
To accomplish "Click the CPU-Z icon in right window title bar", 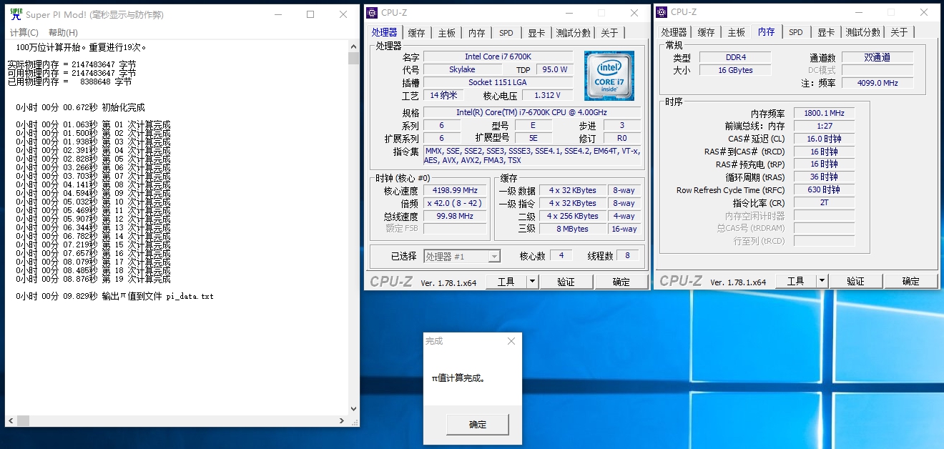I will (661, 11).
